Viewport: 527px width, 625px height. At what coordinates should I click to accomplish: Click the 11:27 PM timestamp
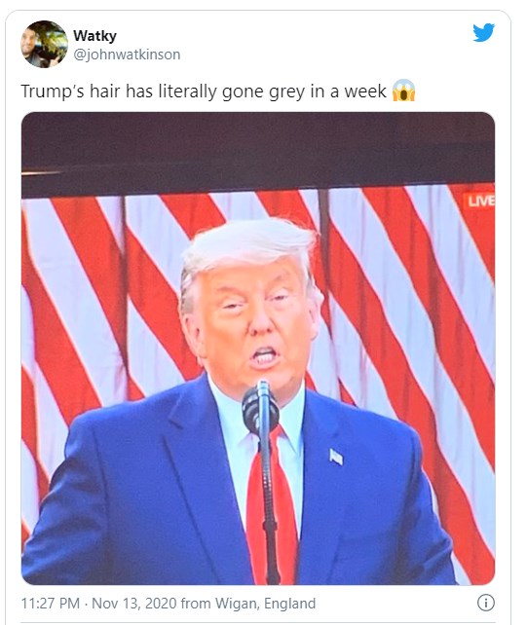pyautogui.click(x=51, y=603)
